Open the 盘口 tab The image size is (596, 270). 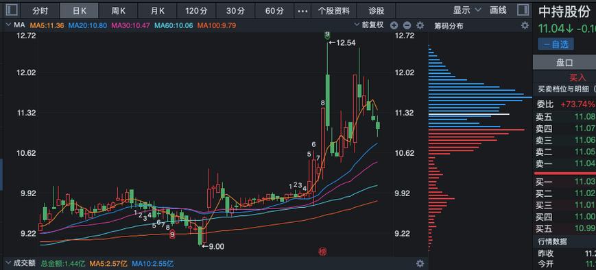point(564,62)
